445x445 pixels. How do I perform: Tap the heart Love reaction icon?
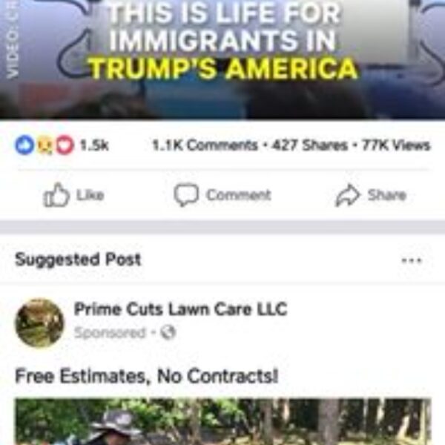click(x=65, y=145)
